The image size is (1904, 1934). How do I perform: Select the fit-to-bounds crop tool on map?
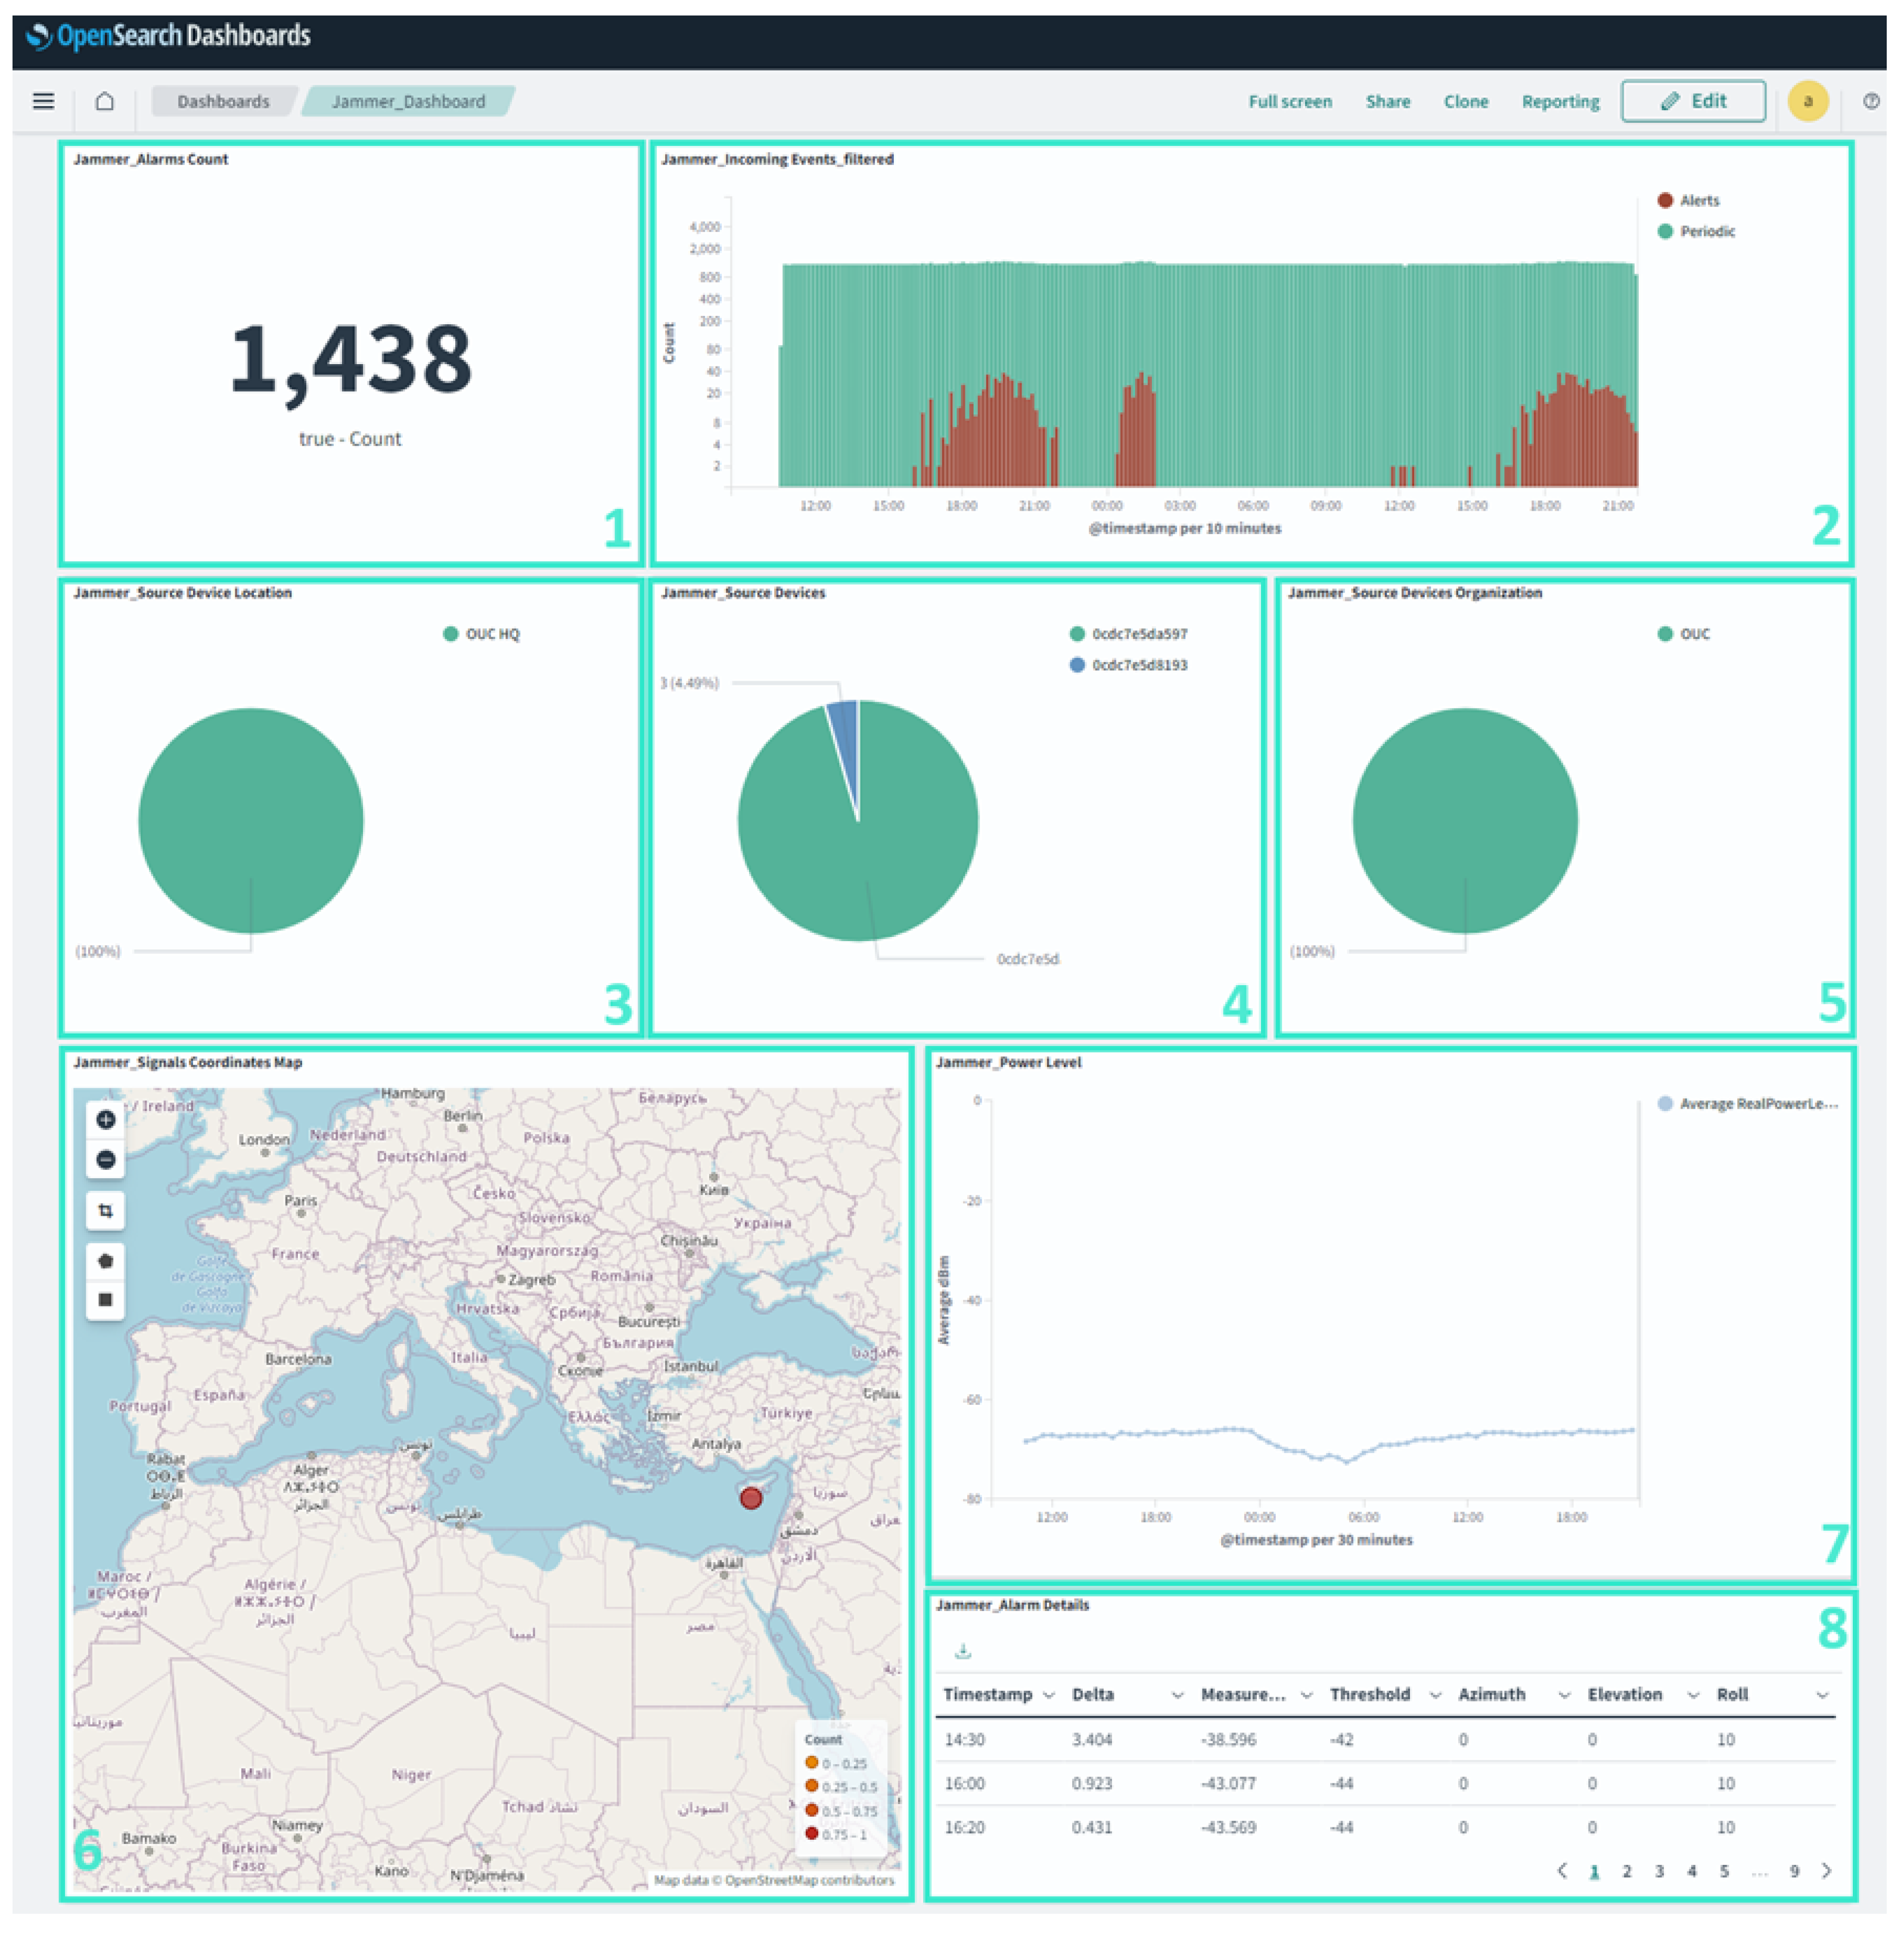(106, 1211)
